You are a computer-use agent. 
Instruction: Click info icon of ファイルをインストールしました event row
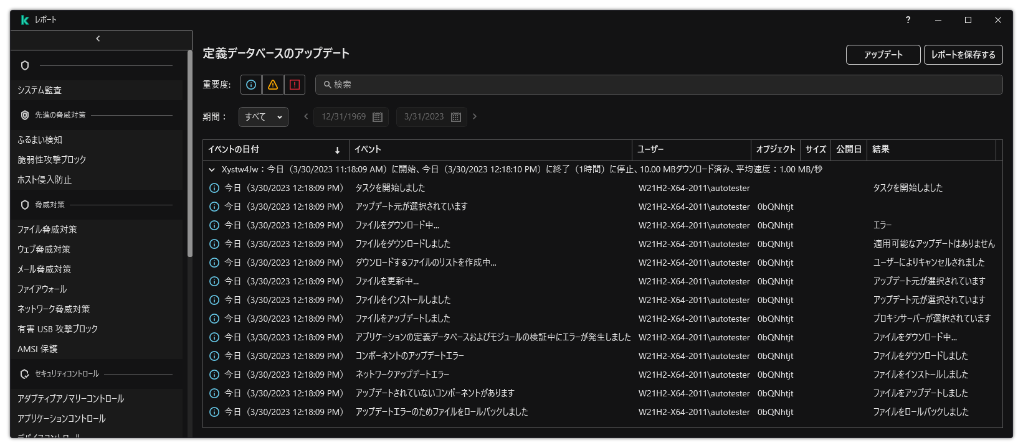click(214, 300)
